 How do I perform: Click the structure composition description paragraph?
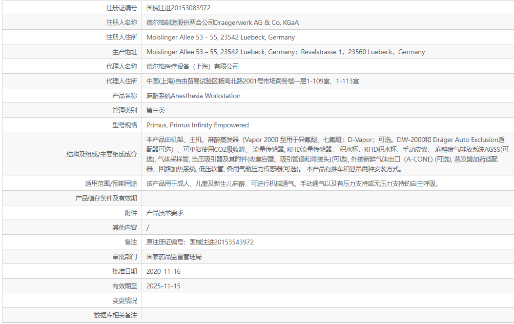click(327, 154)
